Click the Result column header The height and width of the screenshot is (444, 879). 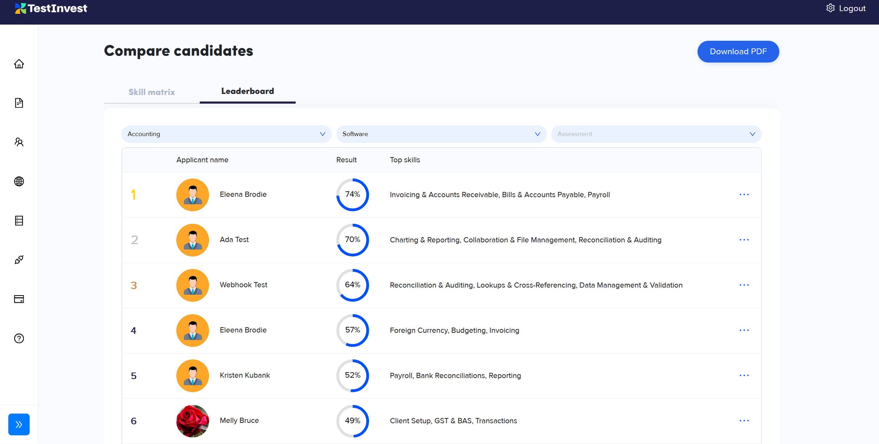tap(346, 160)
